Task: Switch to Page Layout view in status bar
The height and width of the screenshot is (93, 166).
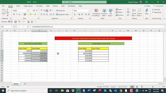Action: point(137,87)
